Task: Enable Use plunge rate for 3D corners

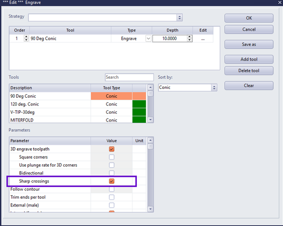Action: 112,165
